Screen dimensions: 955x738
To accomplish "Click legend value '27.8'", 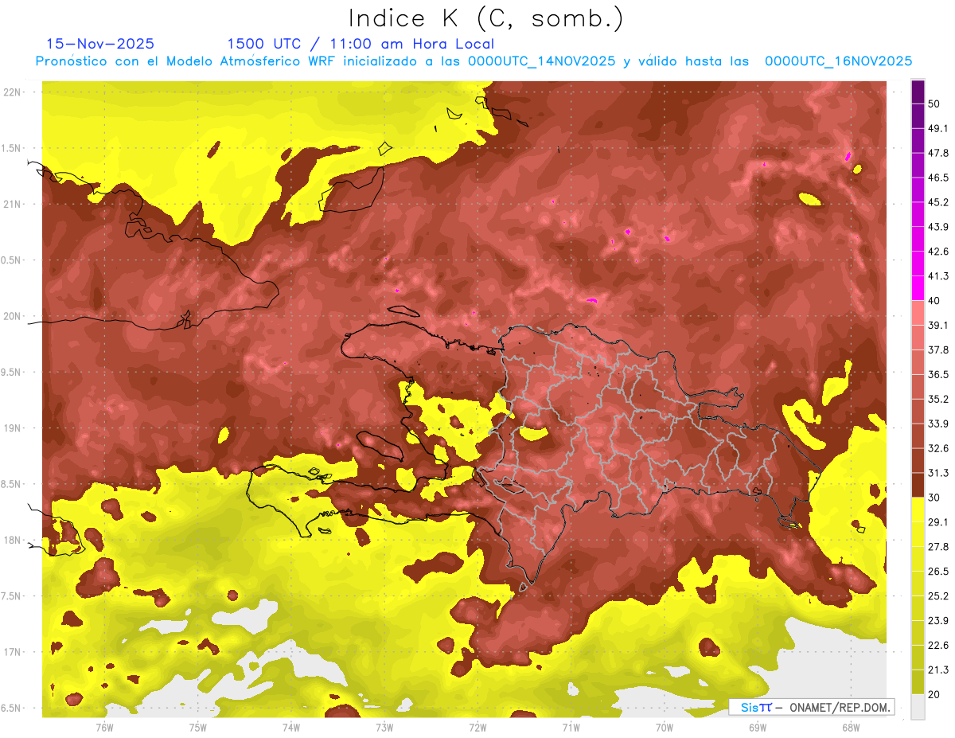I will point(938,547).
